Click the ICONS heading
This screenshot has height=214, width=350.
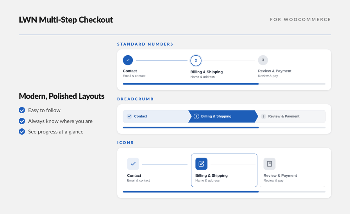pos(125,142)
